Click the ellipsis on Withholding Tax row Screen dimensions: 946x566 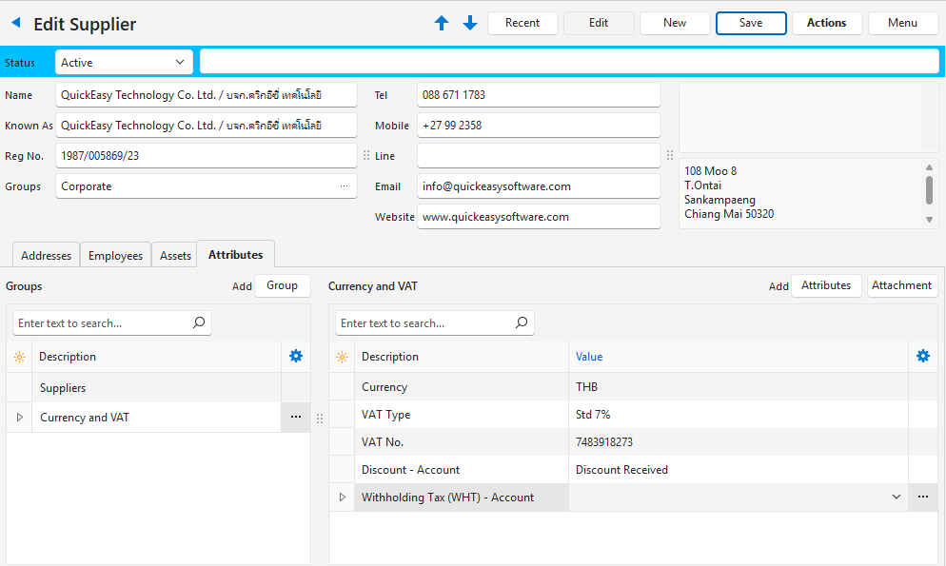[x=922, y=497]
